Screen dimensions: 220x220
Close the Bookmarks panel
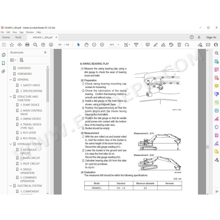45,52
